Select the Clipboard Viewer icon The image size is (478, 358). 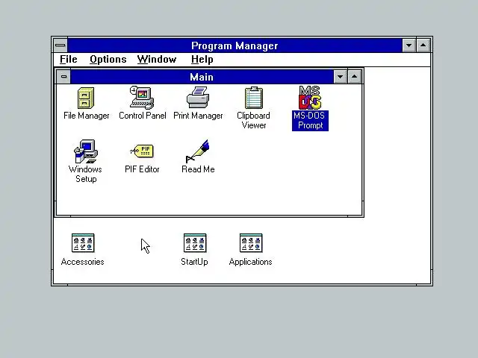coord(254,98)
